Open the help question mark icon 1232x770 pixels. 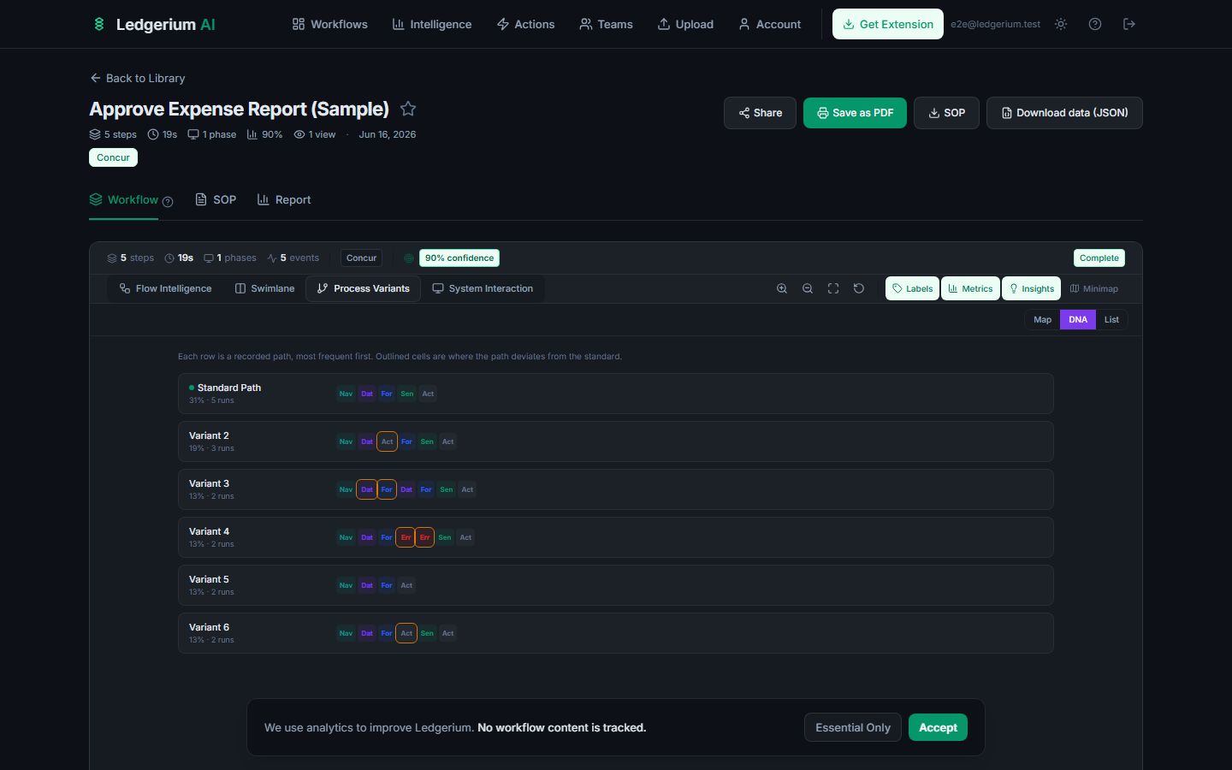tap(1095, 24)
